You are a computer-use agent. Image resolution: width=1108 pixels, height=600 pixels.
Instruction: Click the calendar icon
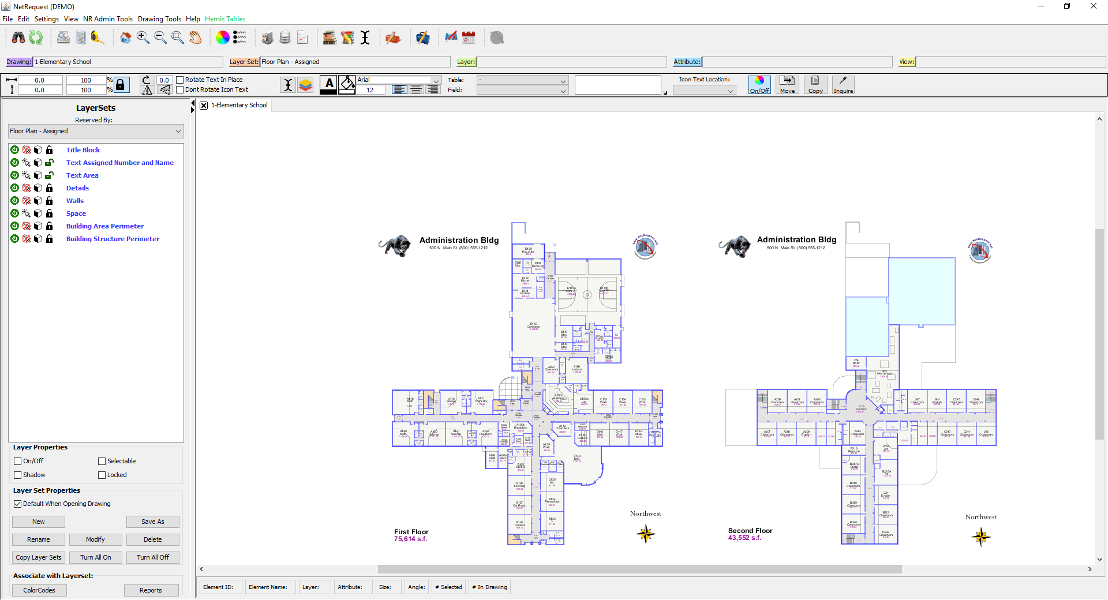(469, 38)
